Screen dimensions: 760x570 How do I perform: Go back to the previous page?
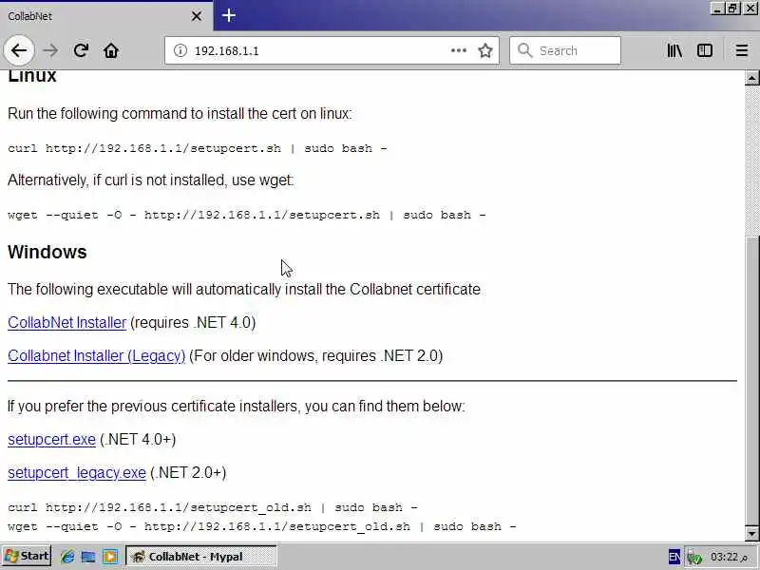(19, 50)
